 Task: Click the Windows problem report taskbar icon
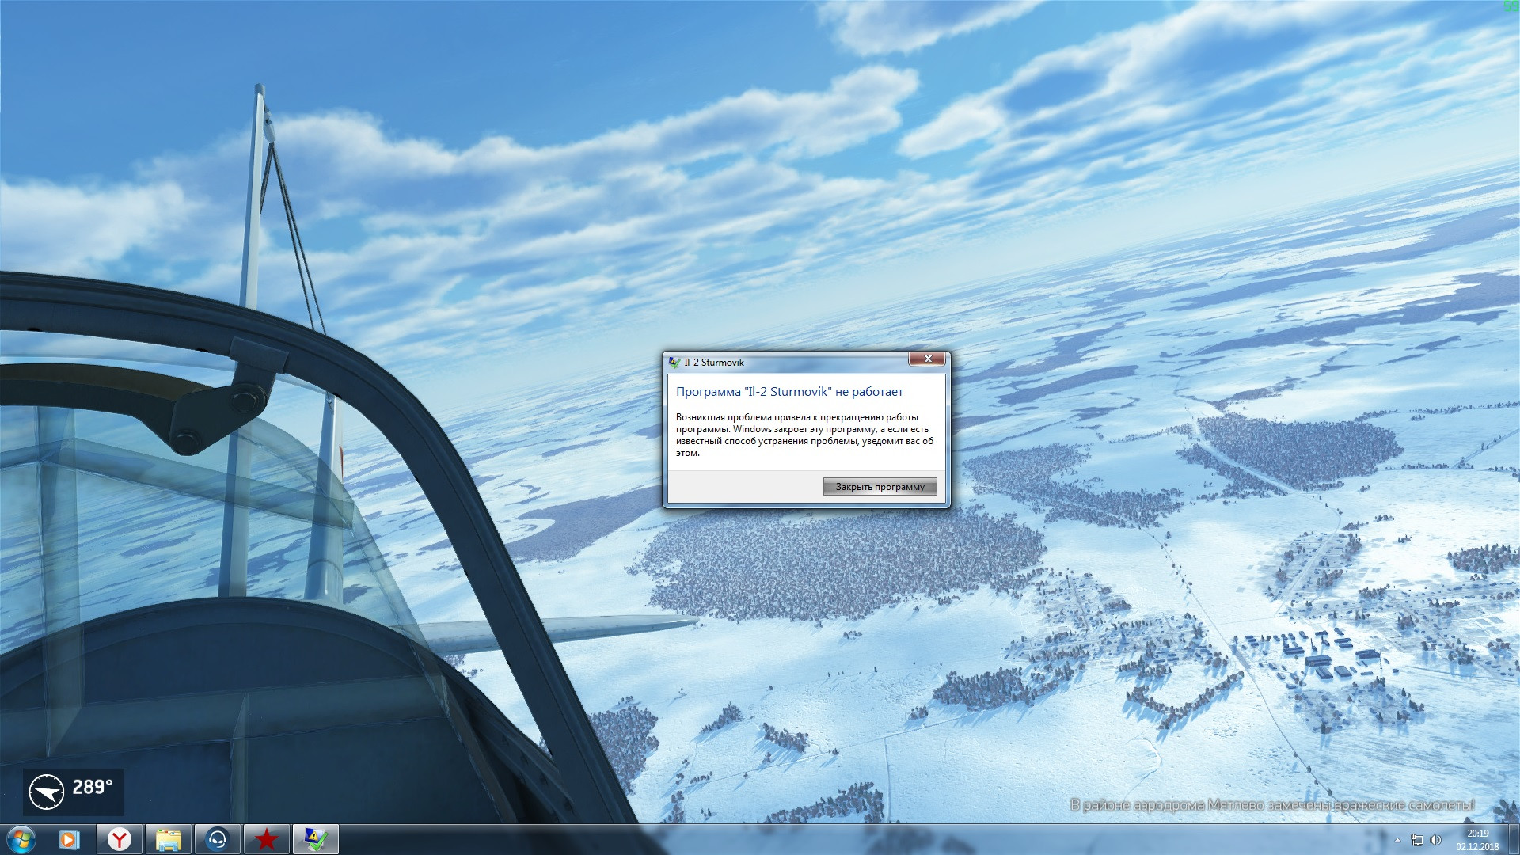[316, 839]
